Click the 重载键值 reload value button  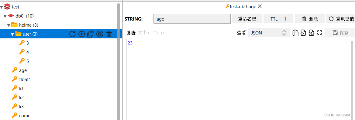click(340, 19)
